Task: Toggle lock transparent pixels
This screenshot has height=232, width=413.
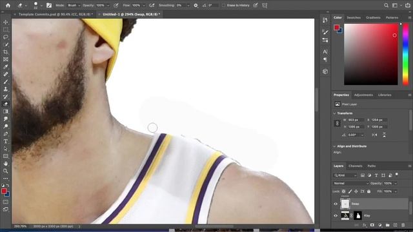Action: coord(343,191)
